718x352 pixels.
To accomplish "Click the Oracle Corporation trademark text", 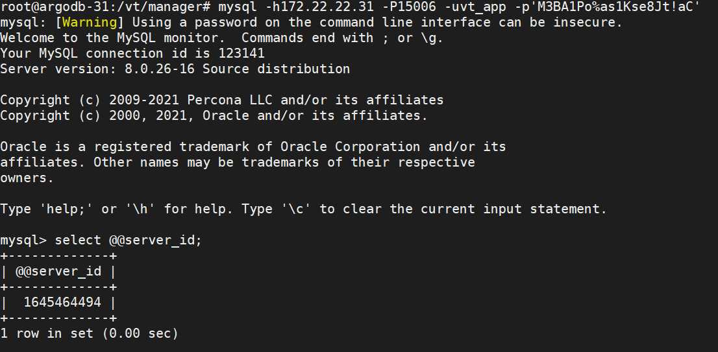I will tap(350, 147).
